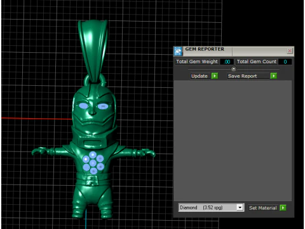Click the empty gem report list area

pos(233,141)
